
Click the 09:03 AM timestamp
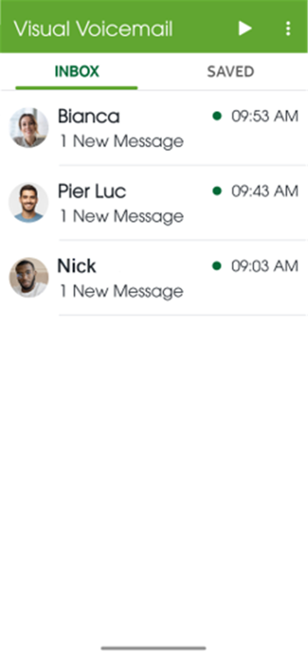tap(265, 266)
